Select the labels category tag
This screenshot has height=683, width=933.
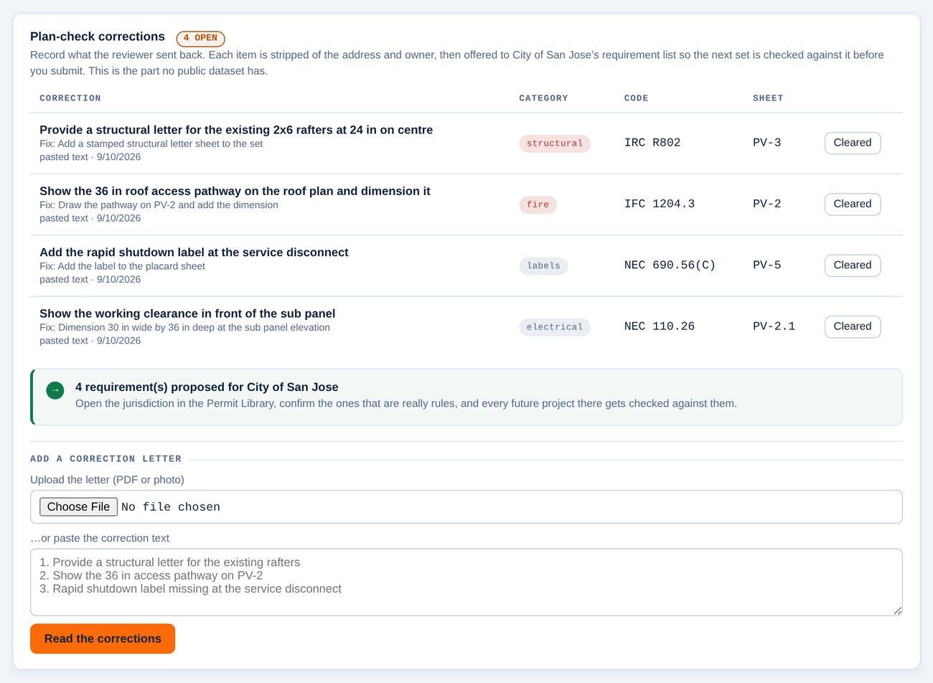[543, 266]
